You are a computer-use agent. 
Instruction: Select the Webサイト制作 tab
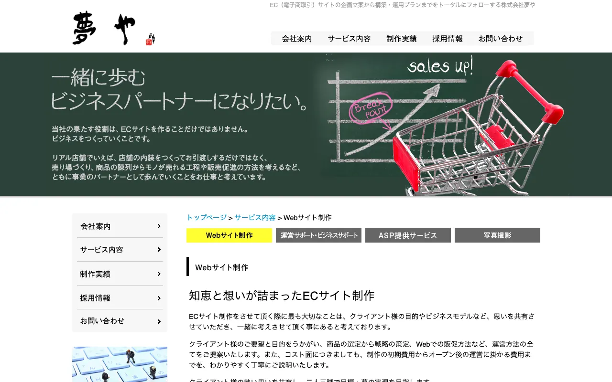tap(229, 235)
